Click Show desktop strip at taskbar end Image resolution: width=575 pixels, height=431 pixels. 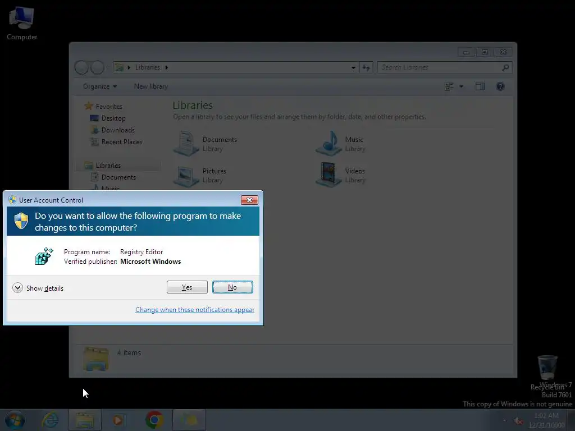[571, 420]
